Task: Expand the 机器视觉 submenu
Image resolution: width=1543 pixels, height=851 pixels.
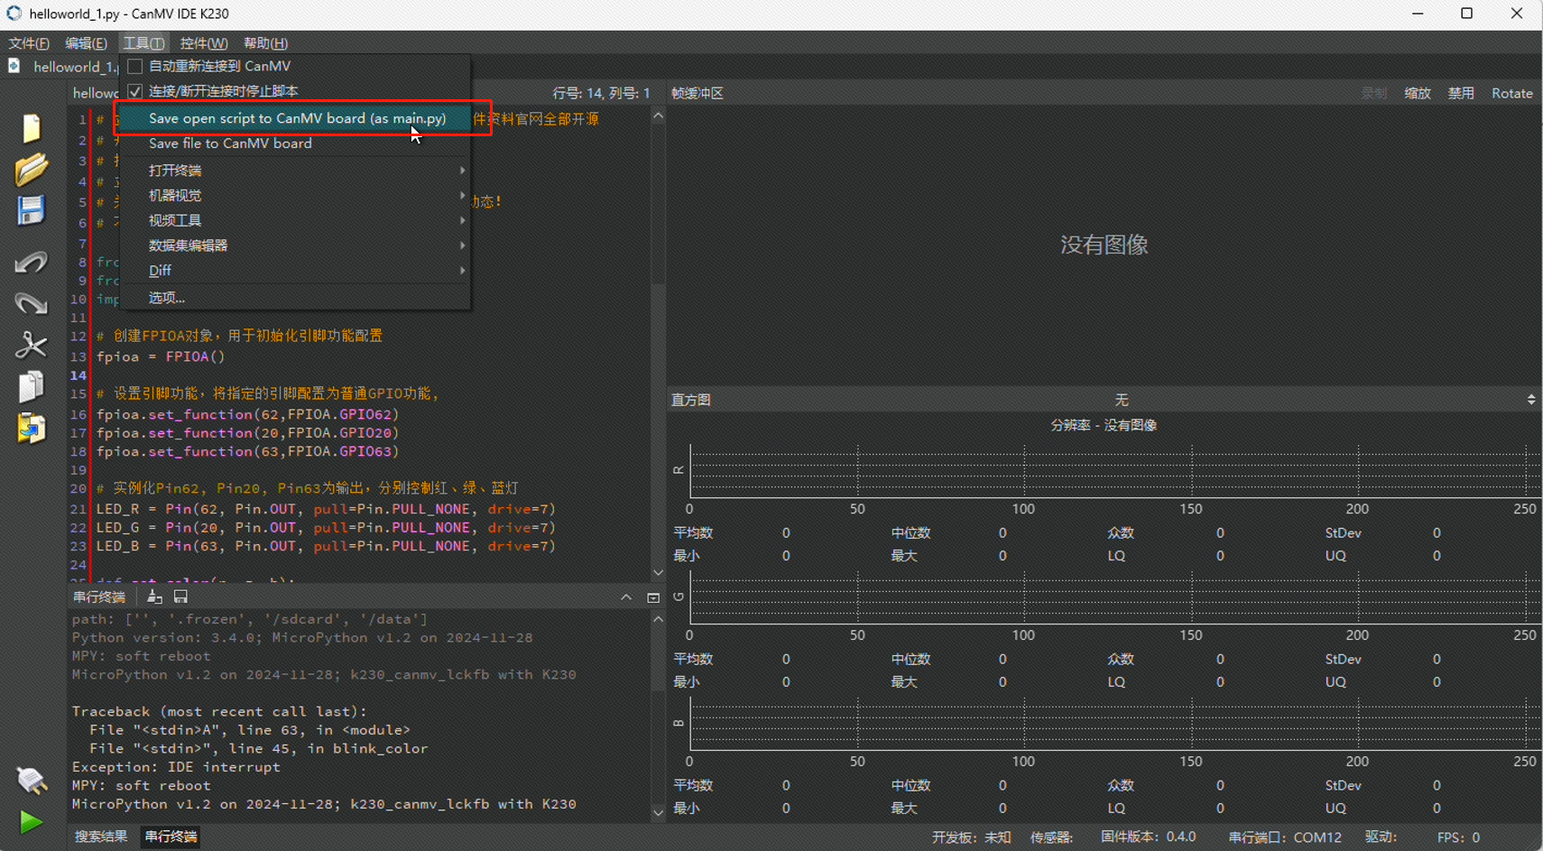Action: 296,196
